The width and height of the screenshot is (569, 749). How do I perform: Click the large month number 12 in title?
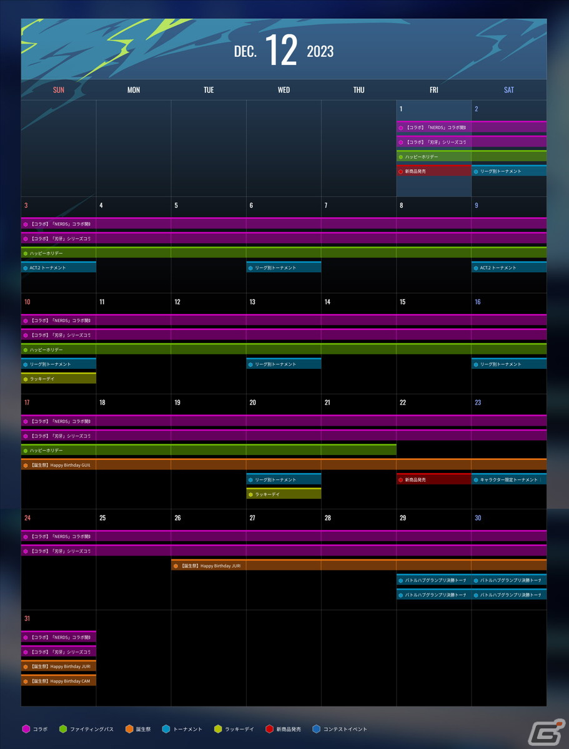(x=281, y=51)
